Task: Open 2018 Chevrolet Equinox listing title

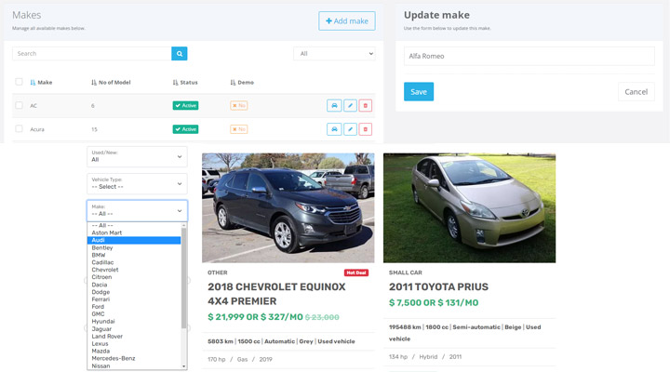Action: [276, 294]
